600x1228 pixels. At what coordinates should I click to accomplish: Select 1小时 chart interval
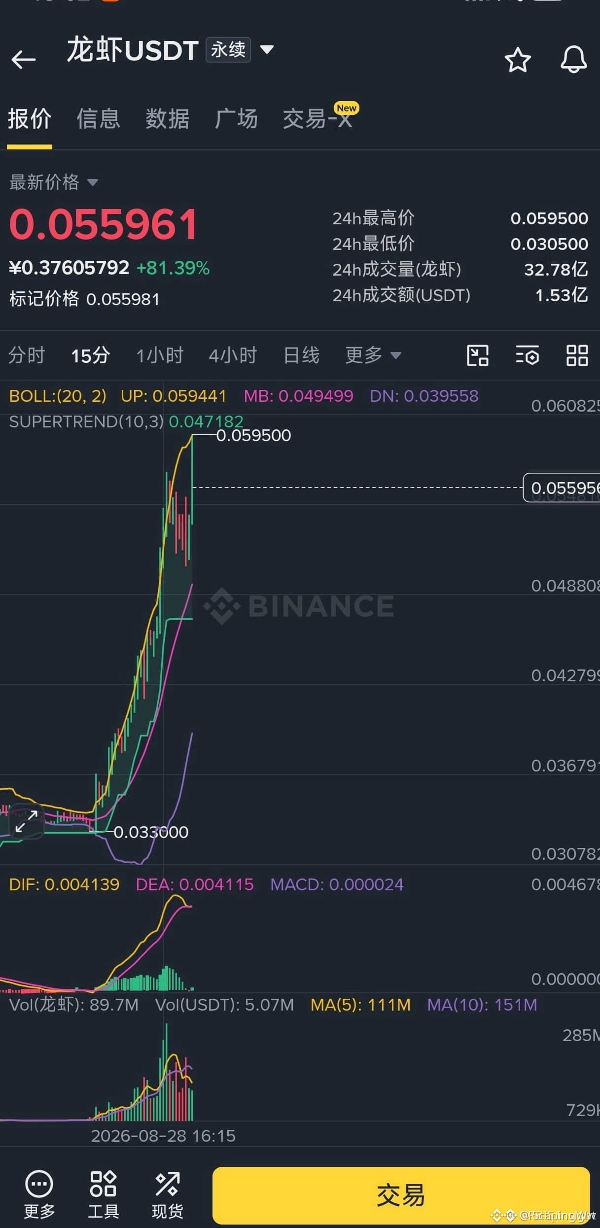[160, 355]
